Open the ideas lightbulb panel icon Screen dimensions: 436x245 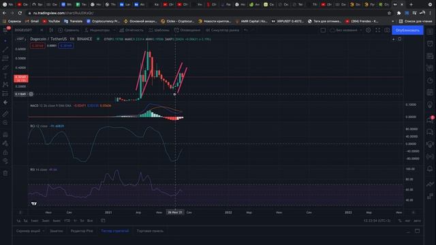click(430, 105)
